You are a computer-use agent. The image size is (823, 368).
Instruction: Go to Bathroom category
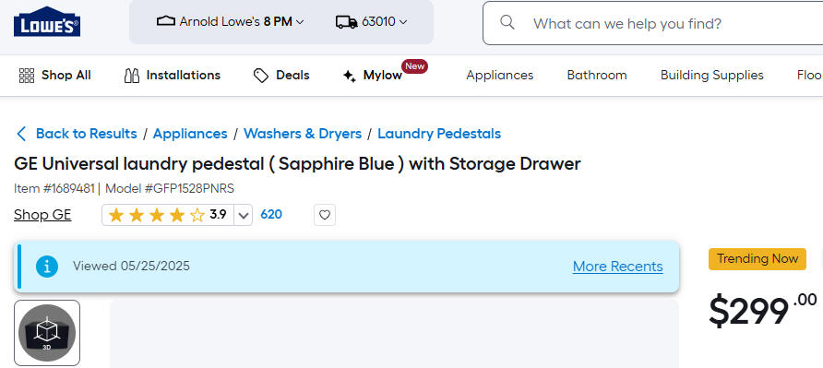tap(597, 76)
